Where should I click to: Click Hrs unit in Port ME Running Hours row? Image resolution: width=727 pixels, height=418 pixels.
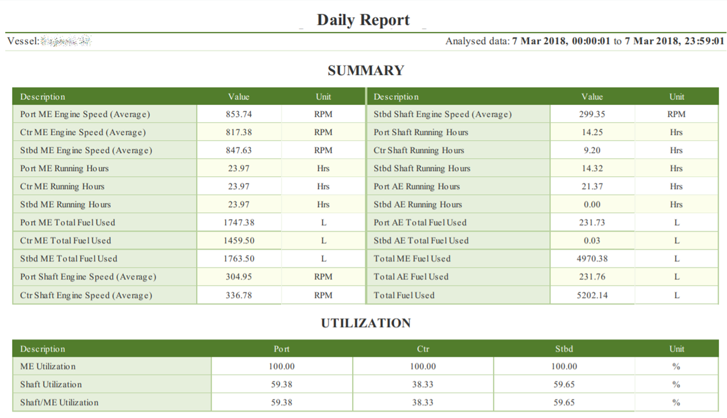[x=323, y=168]
